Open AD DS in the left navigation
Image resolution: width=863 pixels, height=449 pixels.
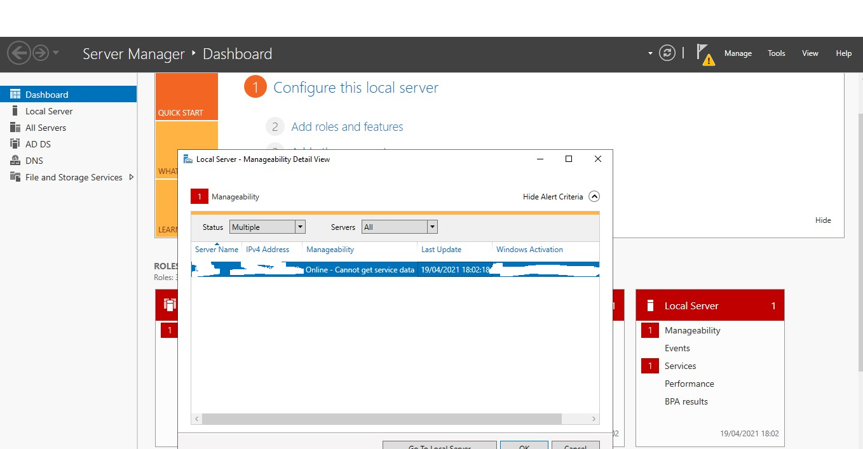(x=69, y=144)
